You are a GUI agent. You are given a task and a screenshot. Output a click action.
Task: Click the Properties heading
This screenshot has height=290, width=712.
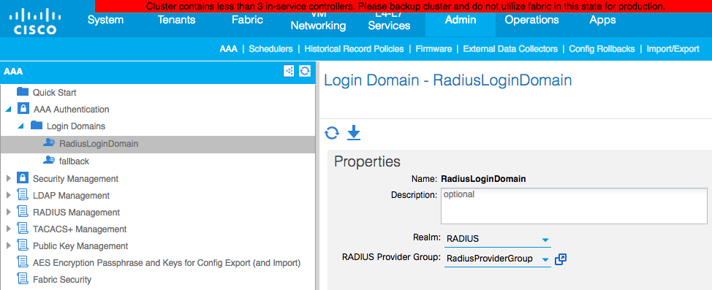[368, 161]
